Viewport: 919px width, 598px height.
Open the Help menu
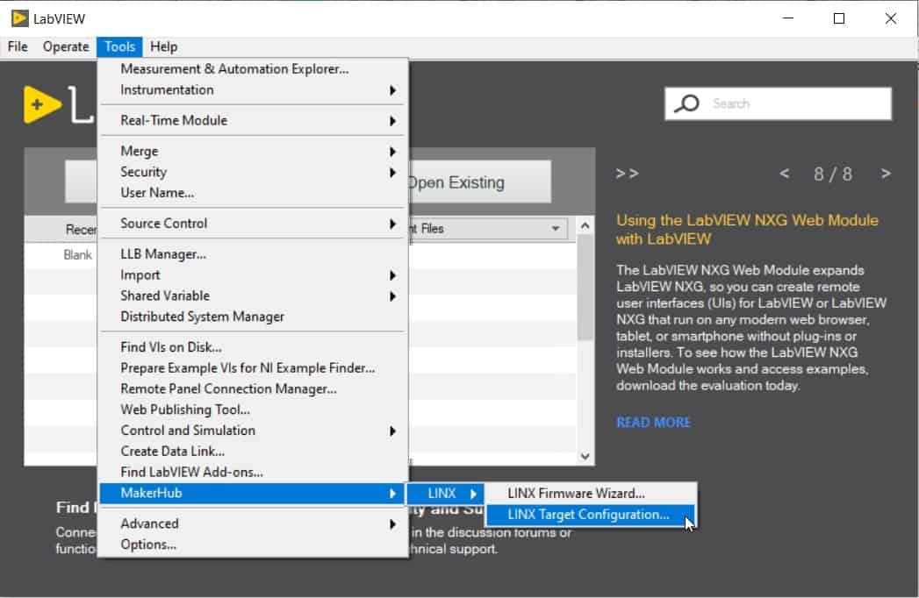click(166, 46)
